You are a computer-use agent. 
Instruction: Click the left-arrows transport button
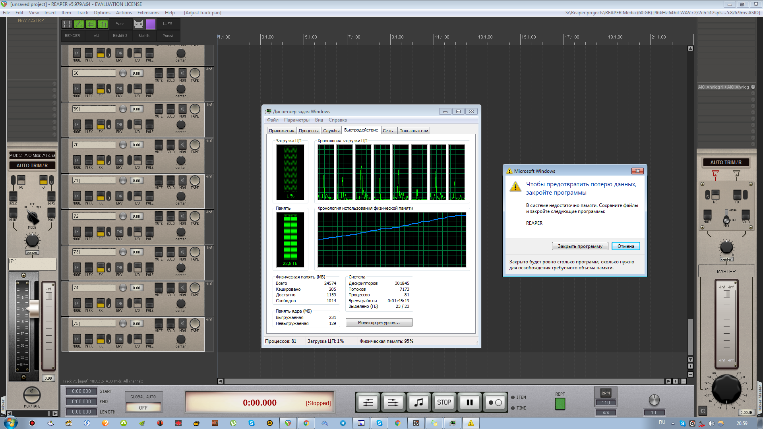(x=368, y=402)
